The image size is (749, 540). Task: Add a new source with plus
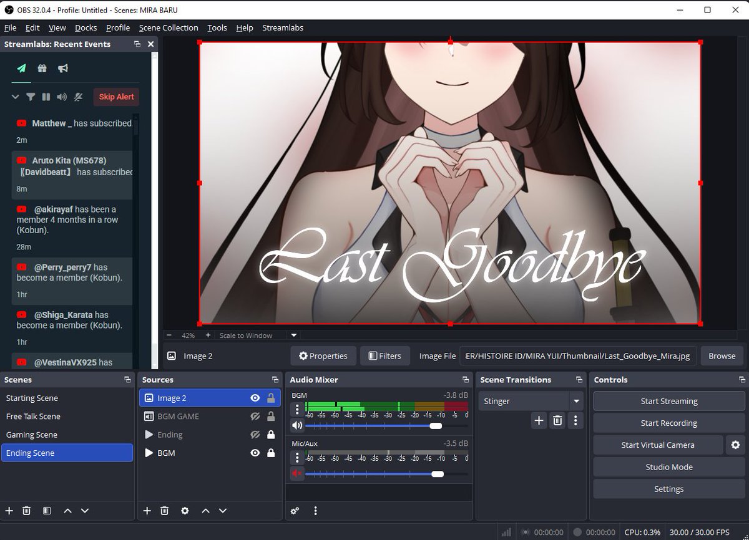147,511
